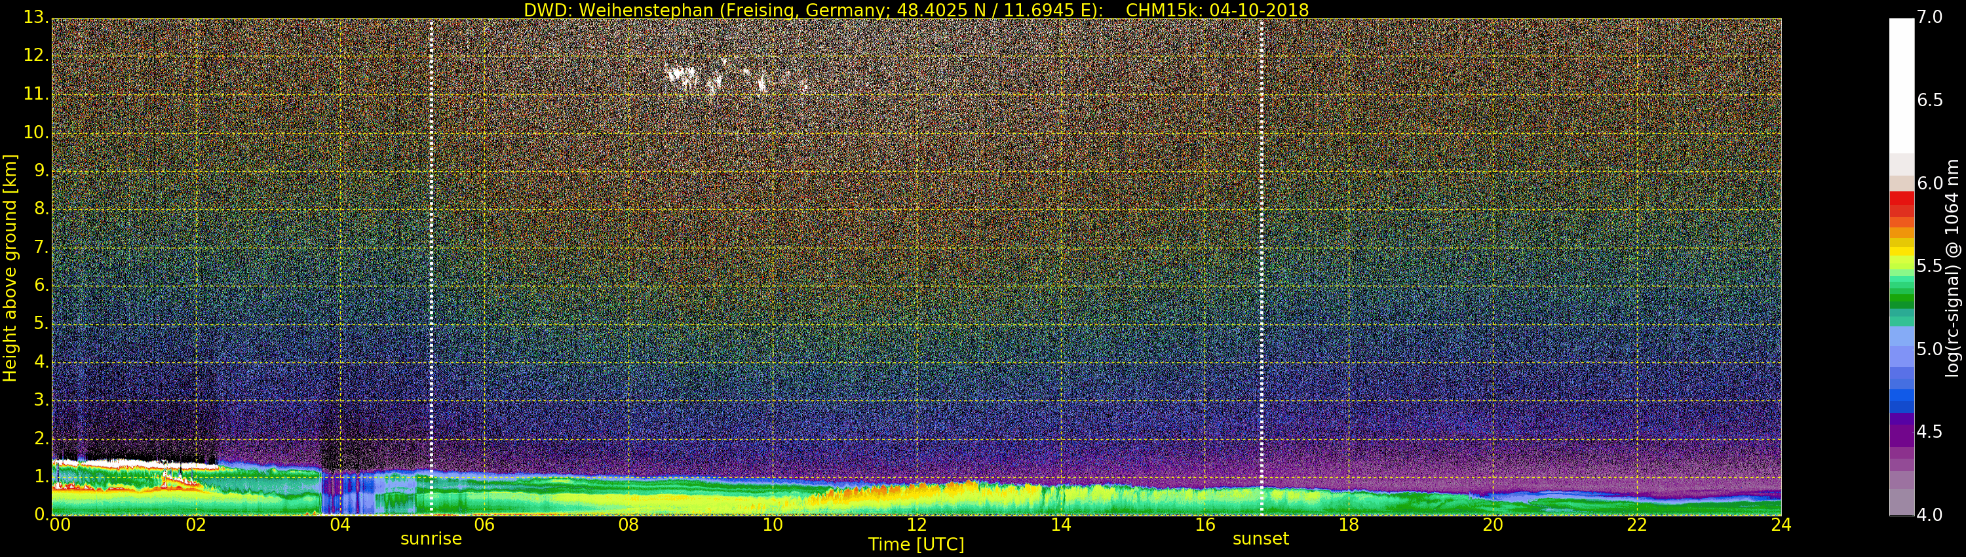
Task: Click the 'log(rc-signal) @ 1064 nm' colorbar label
Action: point(1952,267)
